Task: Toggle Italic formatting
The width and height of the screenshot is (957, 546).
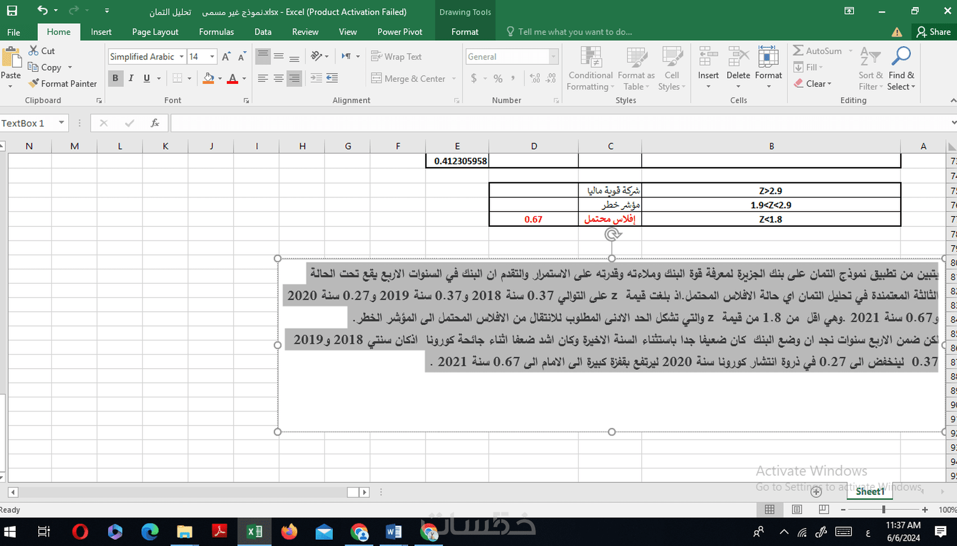Action: click(131, 78)
